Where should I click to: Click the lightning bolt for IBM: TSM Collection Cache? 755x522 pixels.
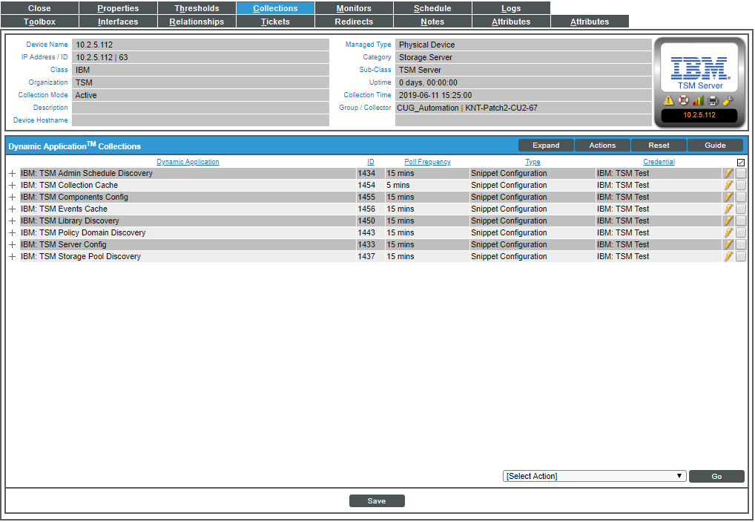pyautogui.click(x=730, y=185)
